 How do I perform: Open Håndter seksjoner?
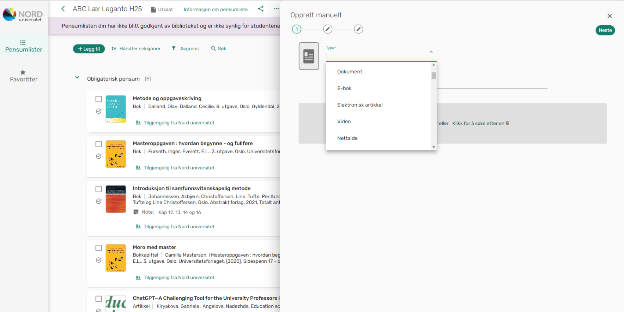pos(136,48)
